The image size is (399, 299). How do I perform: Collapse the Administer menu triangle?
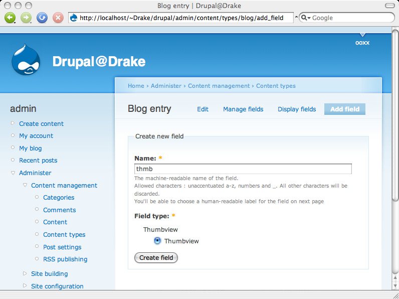point(13,173)
